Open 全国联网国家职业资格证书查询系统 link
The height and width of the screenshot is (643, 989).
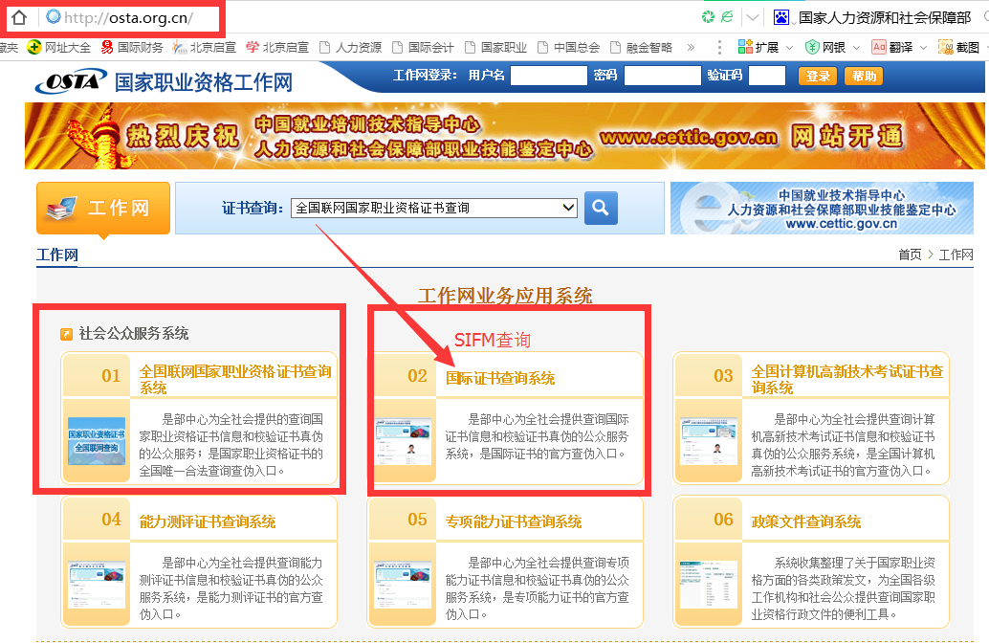tap(235, 379)
